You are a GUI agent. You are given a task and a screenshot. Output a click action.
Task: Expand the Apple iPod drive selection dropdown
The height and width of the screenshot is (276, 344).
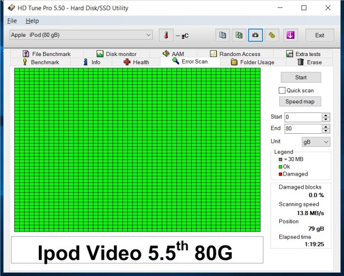(x=148, y=35)
